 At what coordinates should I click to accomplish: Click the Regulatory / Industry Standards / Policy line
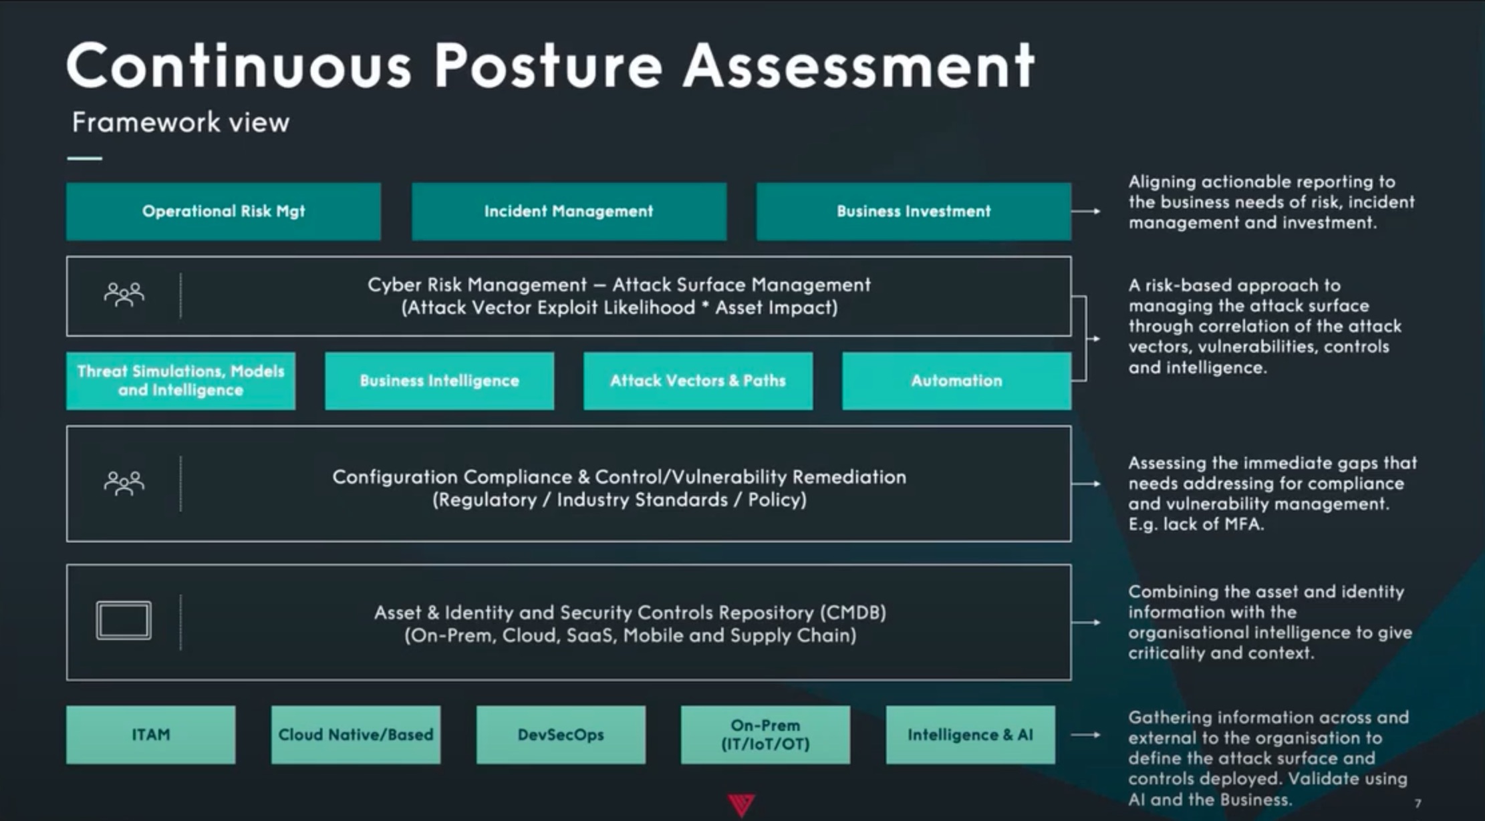(619, 500)
